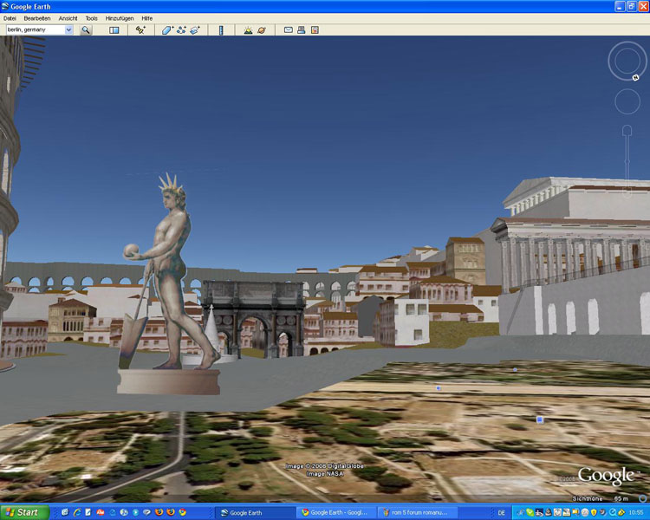Click the N north marker on compass ring
650x520 pixels.
[635, 77]
